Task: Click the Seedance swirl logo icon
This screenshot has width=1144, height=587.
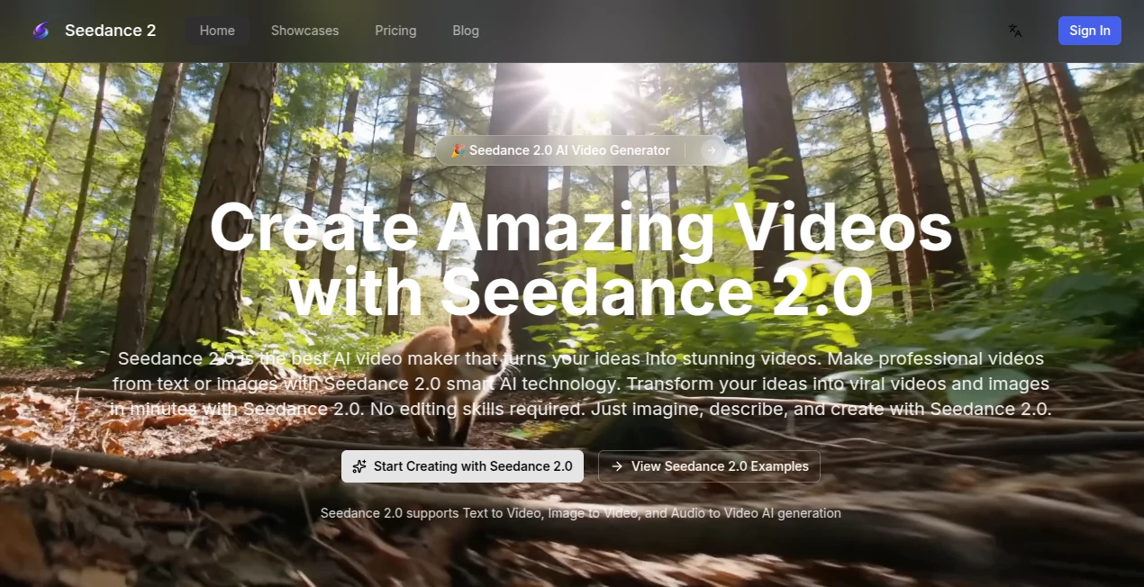Action: (40, 31)
